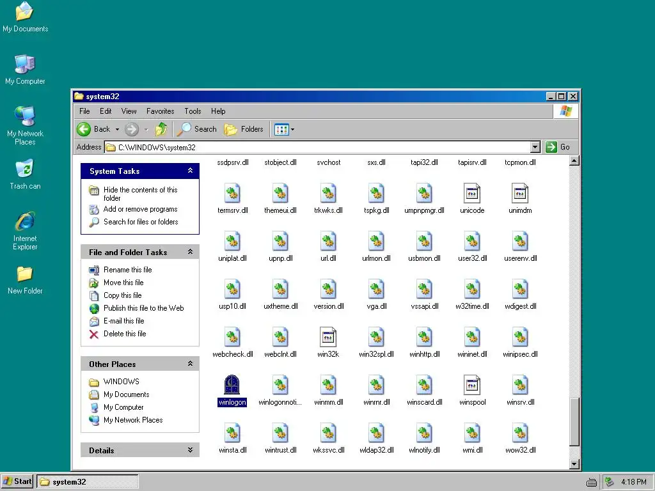
Task: Select the winspool file icon
Action: [x=472, y=385]
